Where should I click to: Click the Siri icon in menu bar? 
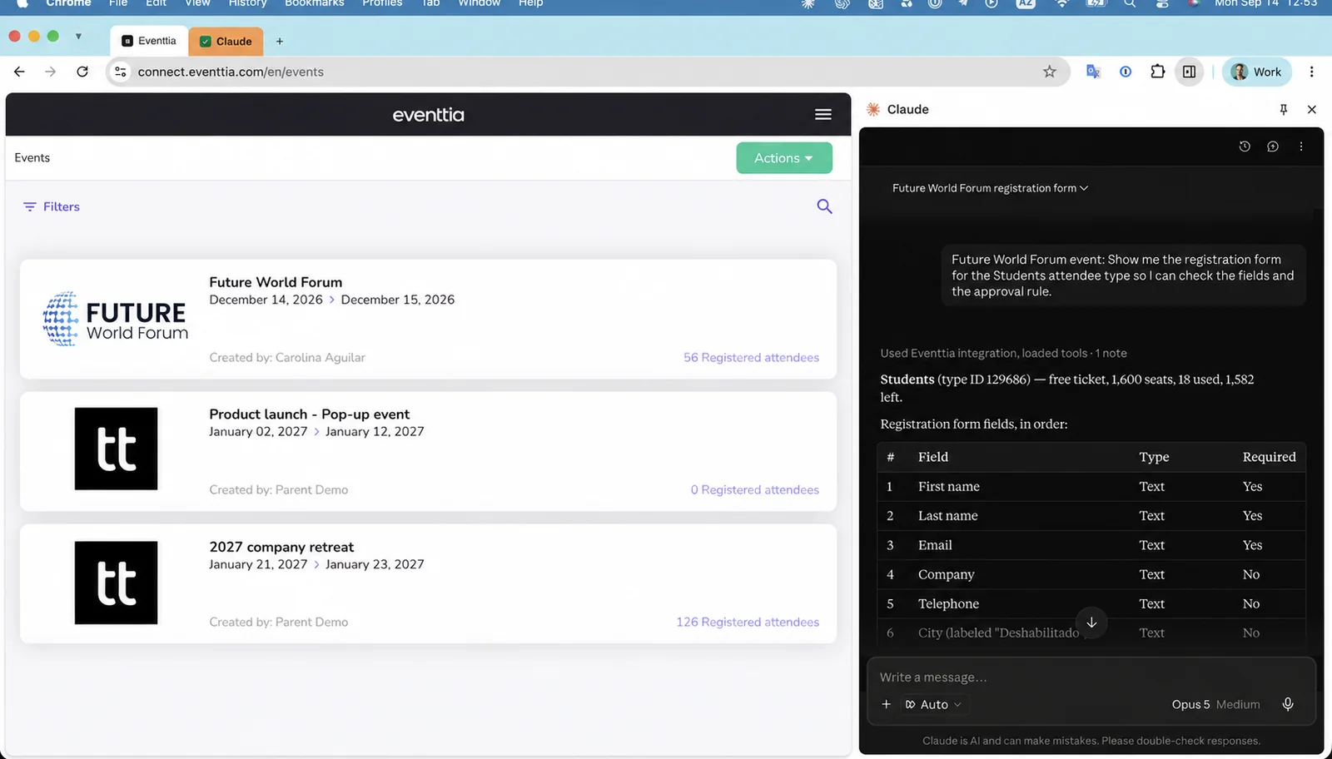1193,3
